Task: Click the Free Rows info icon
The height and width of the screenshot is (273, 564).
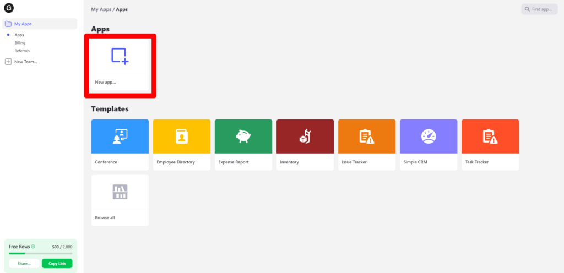Action: pos(34,247)
